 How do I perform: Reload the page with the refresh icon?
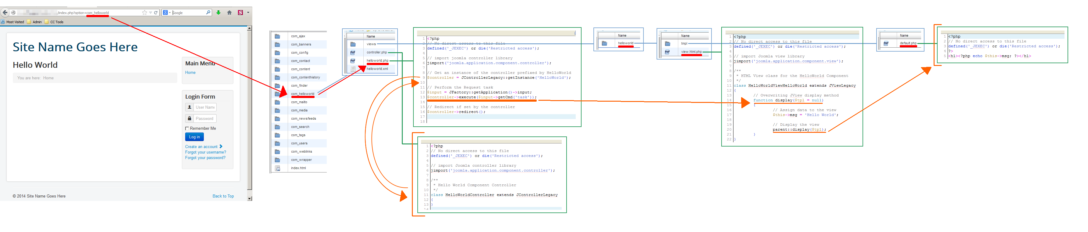(x=156, y=13)
